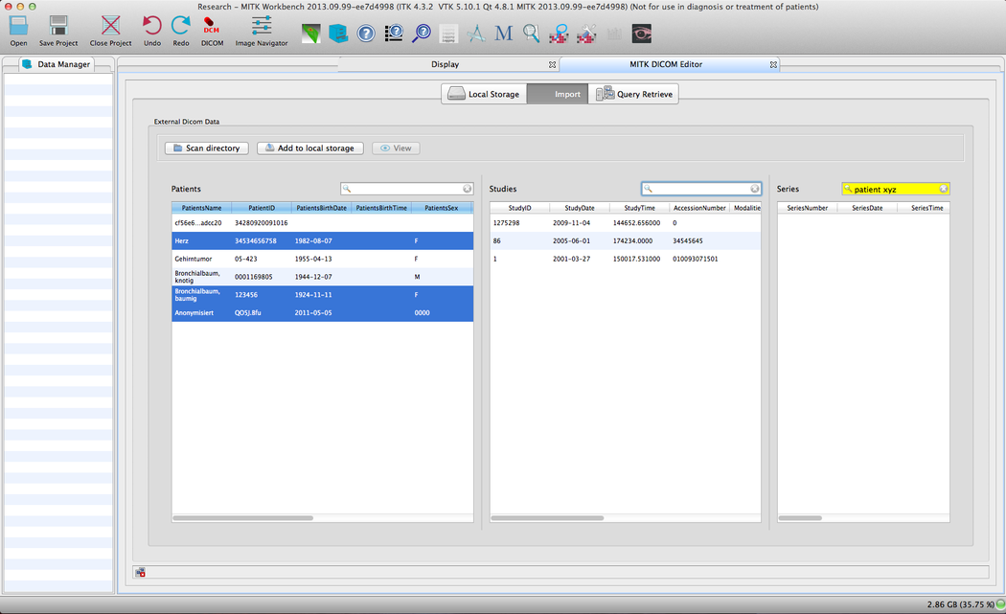Screen dimensions: 1006x614
Task: Open the DICOM plugin from toolbar
Action: [212, 27]
